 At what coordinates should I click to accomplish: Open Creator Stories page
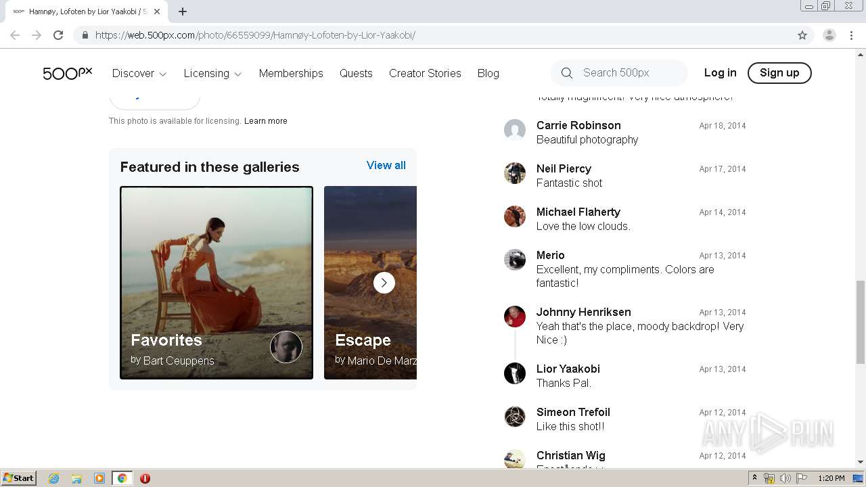[x=425, y=73]
